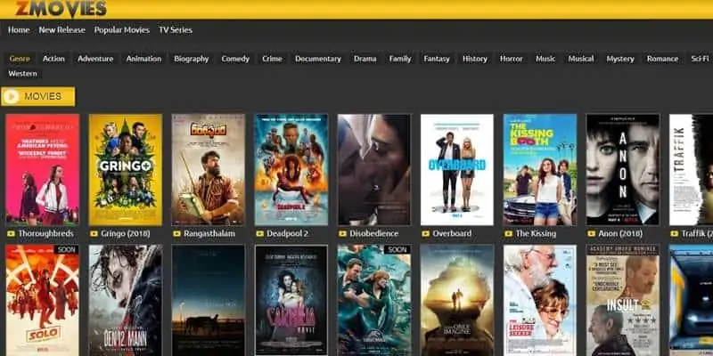
Task: Click the play icon beside MOVIES heading
Action: (x=12, y=96)
